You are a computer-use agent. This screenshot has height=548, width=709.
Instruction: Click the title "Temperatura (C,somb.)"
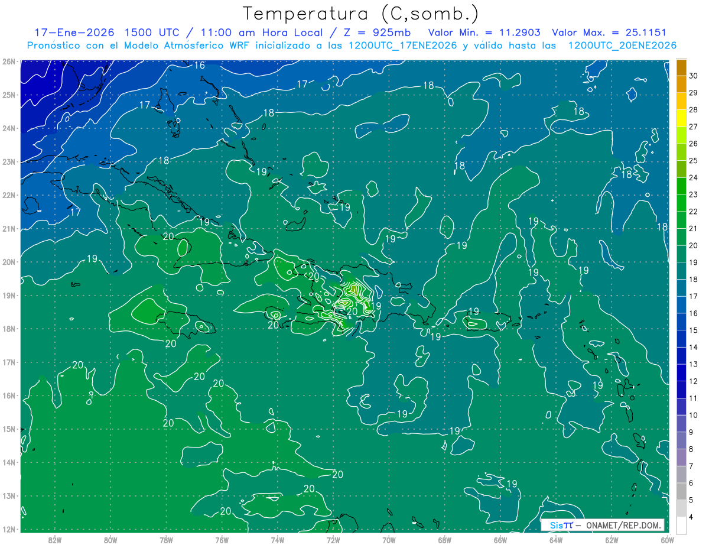[361, 14]
